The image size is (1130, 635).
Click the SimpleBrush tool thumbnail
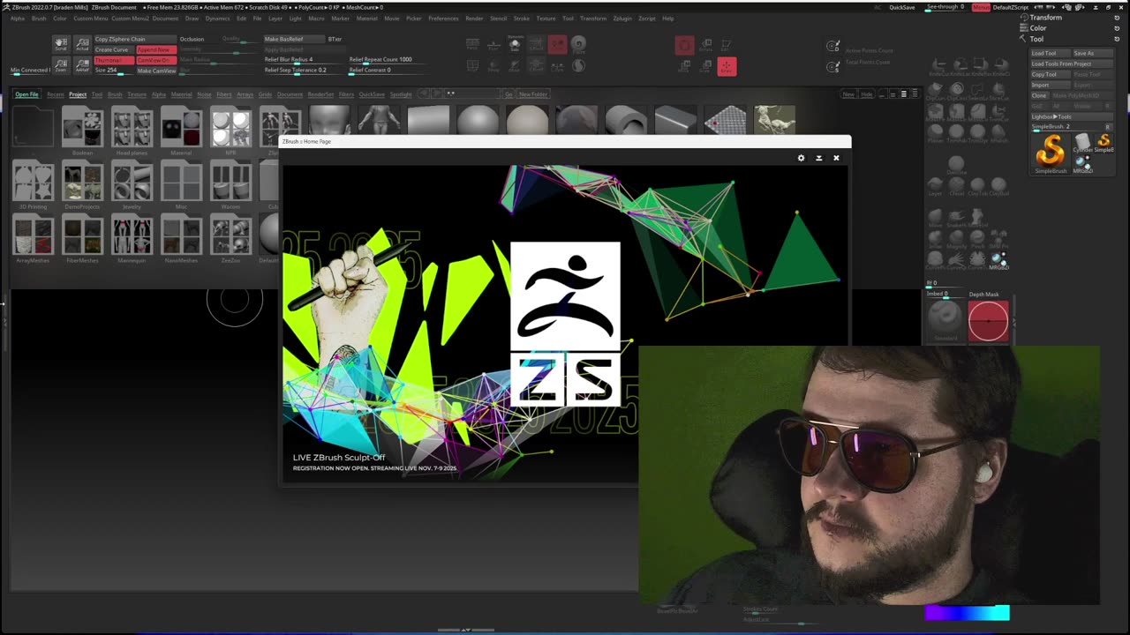tap(1050, 151)
